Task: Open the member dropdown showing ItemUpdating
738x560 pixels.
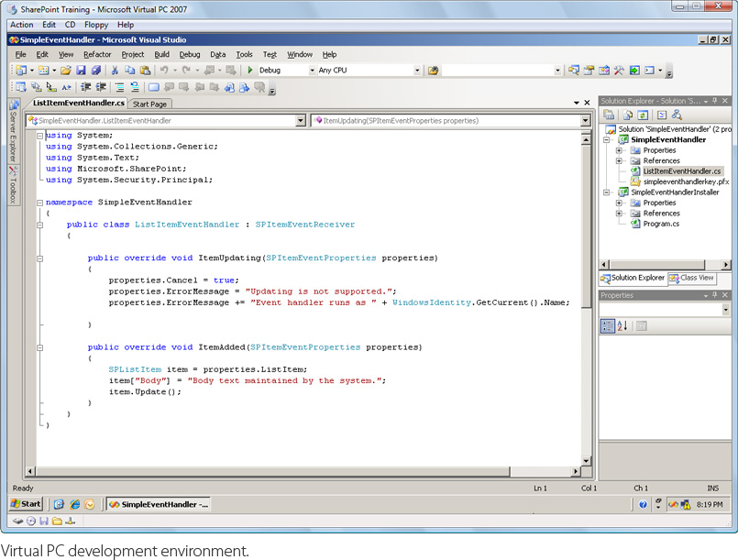Action: pyautogui.click(x=585, y=121)
